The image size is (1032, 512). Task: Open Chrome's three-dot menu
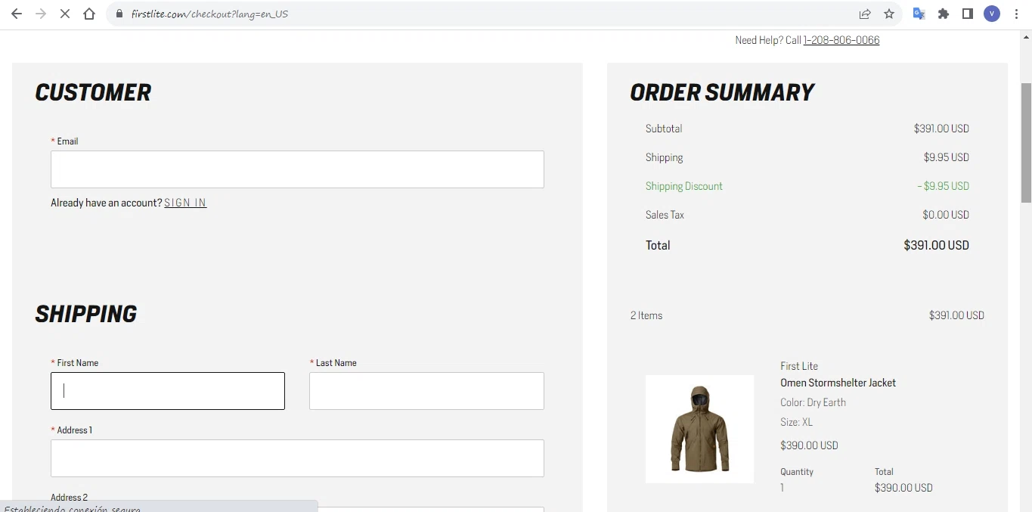[x=1016, y=14]
